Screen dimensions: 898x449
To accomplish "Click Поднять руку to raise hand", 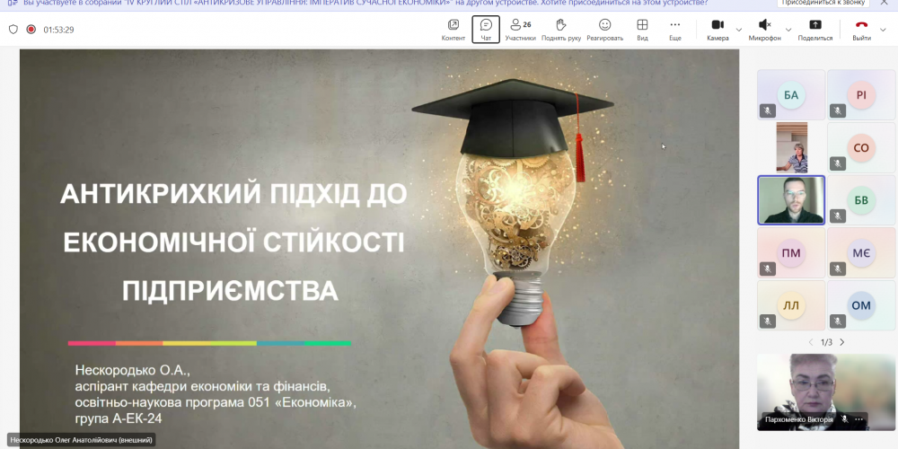I will (x=561, y=30).
